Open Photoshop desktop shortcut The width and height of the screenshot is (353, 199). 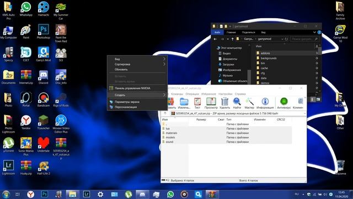(x=44, y=32)
